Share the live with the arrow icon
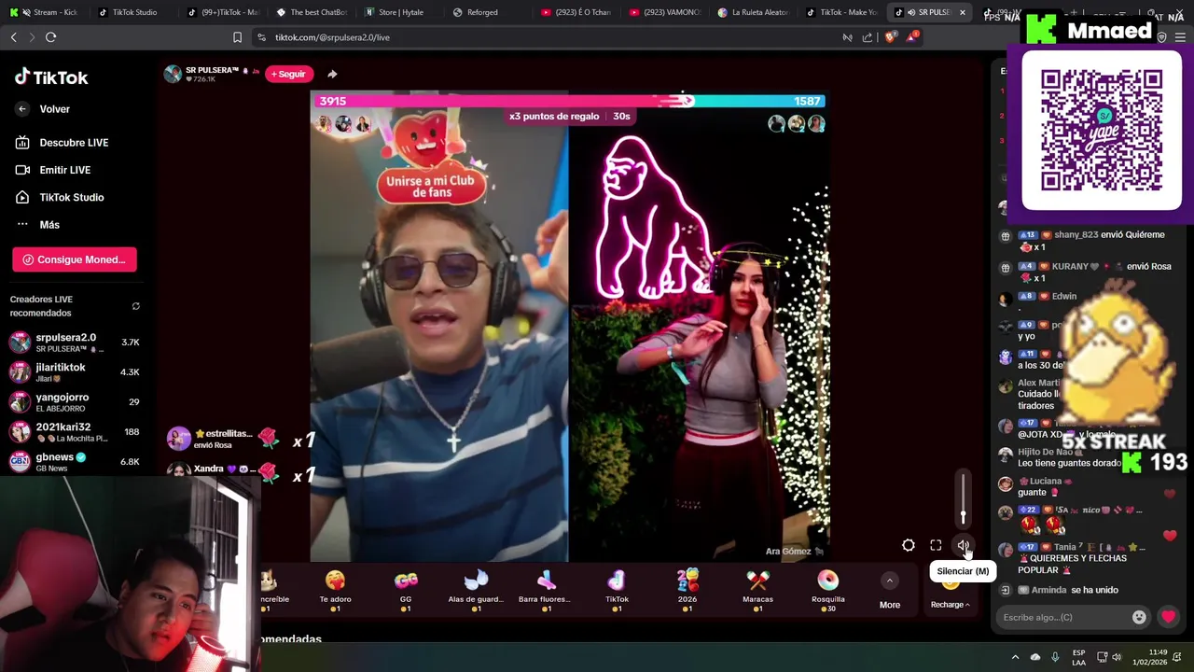 coord(332,74)
